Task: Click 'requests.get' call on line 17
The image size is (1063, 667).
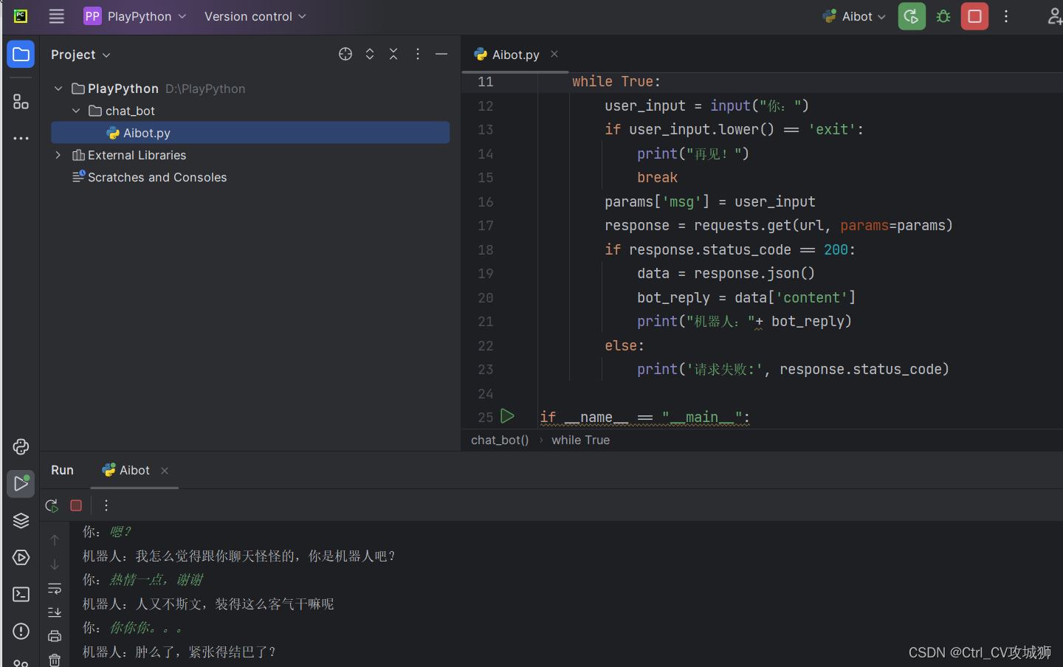Action: point(743,226)
